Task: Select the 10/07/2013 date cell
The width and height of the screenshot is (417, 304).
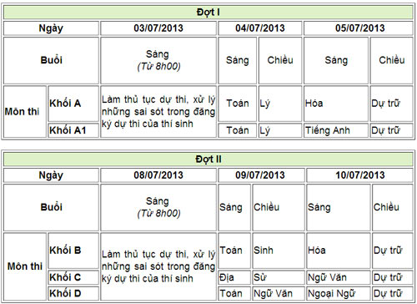Action: click(x=360, y=175)
